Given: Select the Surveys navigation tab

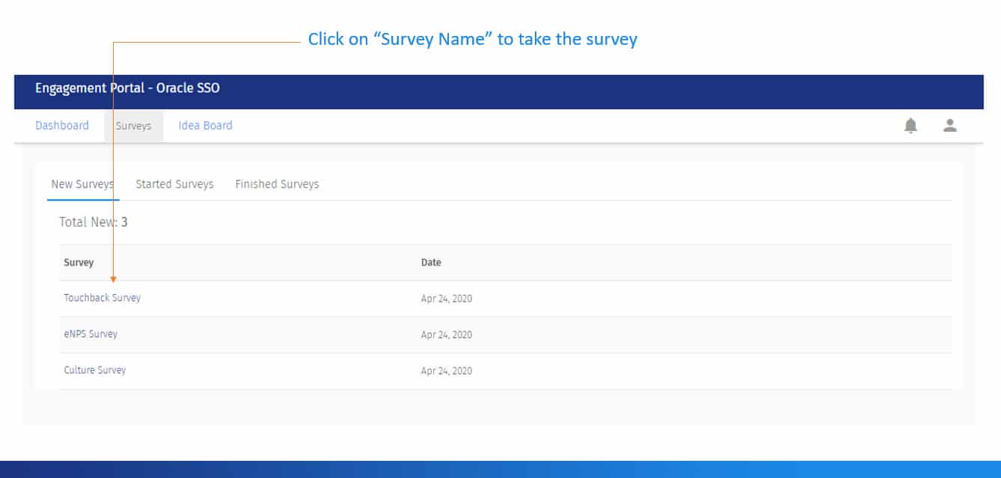Looking at the screenshot, I should [x=133, y=126].
